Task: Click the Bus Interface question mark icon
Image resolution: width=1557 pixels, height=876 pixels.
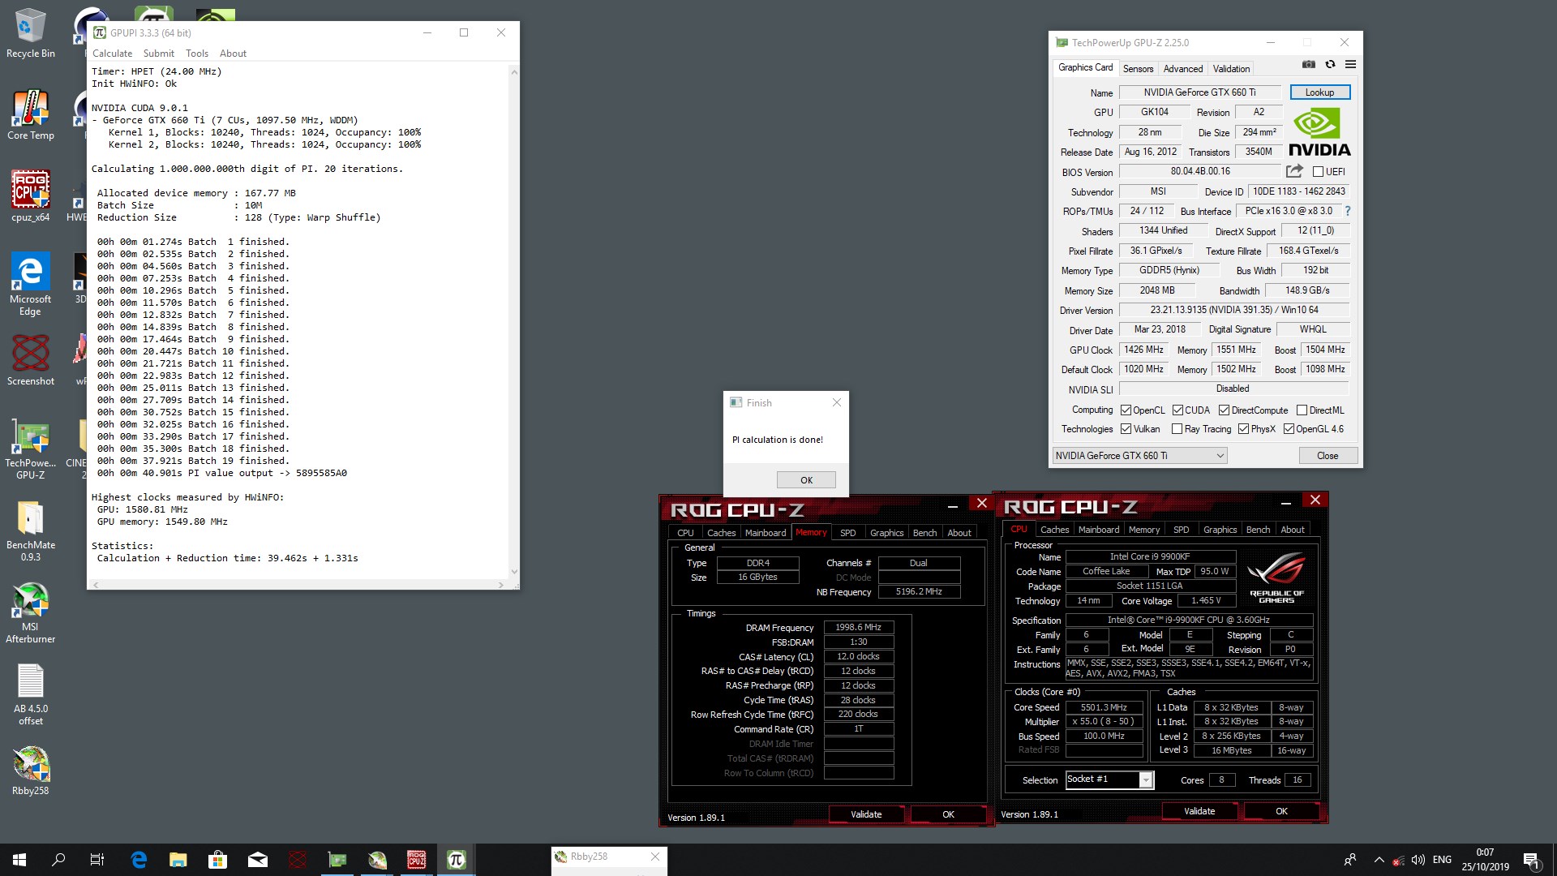Action: pyautogui.click(x=1348, y=211)
